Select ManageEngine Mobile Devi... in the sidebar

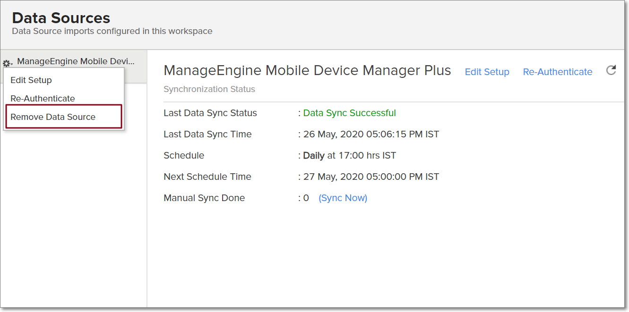pyautogui.click(x=76, y=61)
